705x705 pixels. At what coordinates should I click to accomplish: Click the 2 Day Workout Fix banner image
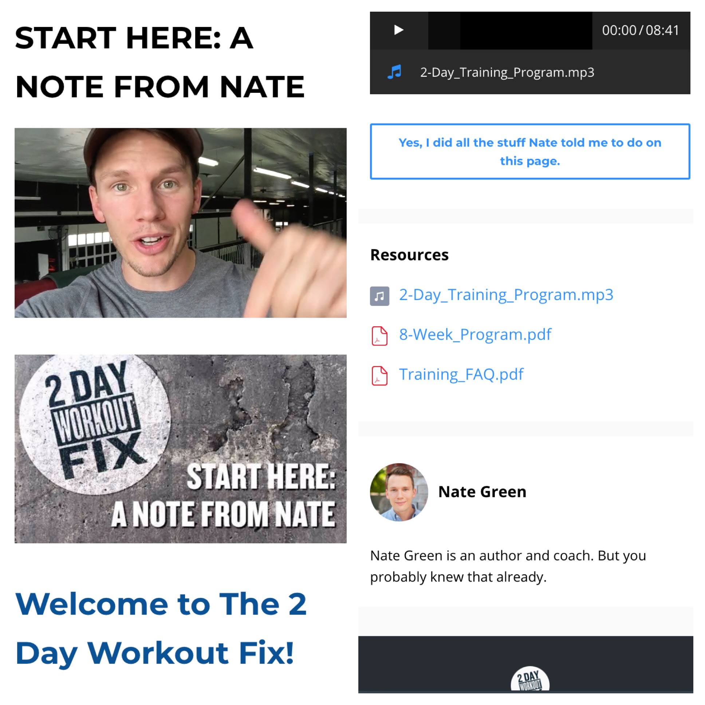pos(181,449)
